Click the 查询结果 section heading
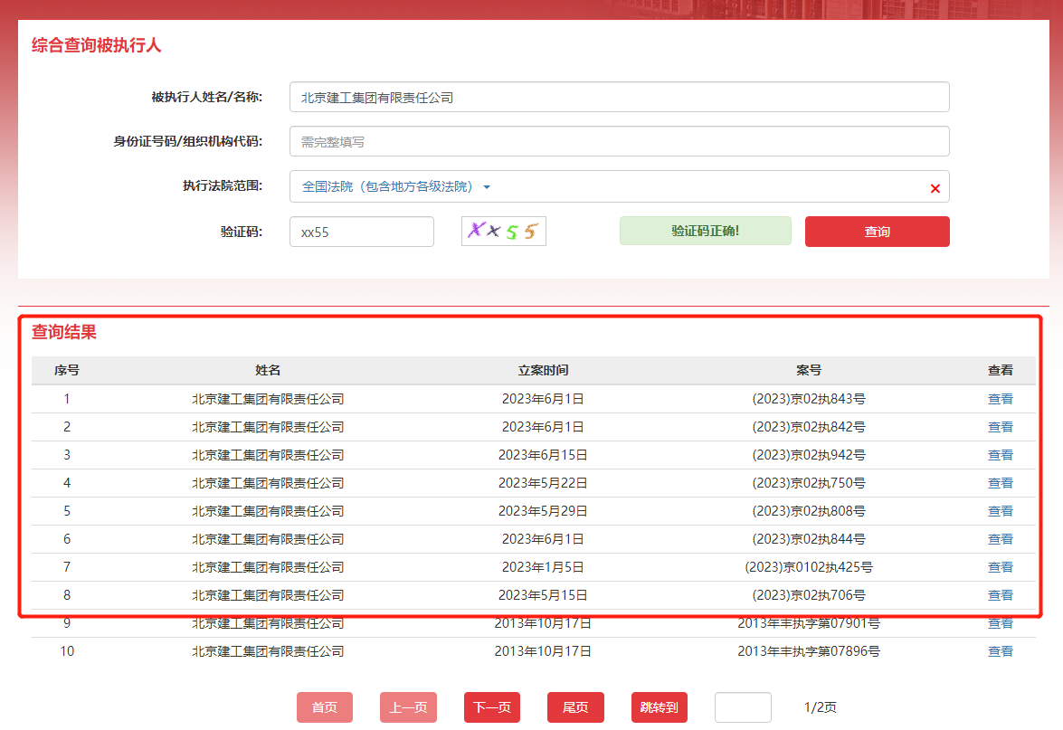 coord(63,331)
